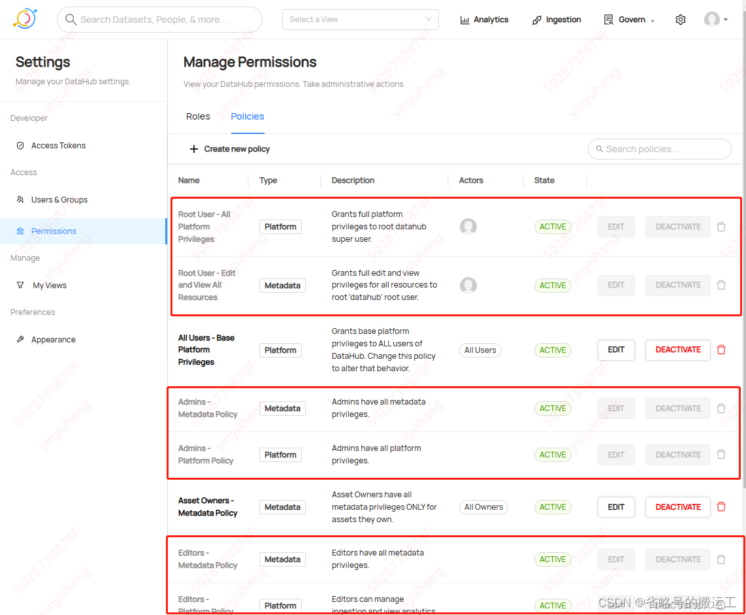Open Ingestion from the top navigation
Image resolution: width=746 pixels, height=615 pixels.
coord(556,20)
